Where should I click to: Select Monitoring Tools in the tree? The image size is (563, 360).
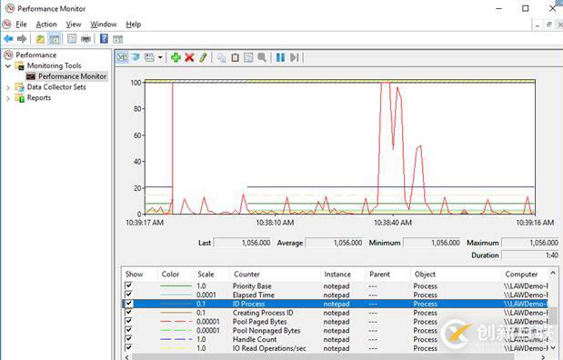[x=54, y=65]
